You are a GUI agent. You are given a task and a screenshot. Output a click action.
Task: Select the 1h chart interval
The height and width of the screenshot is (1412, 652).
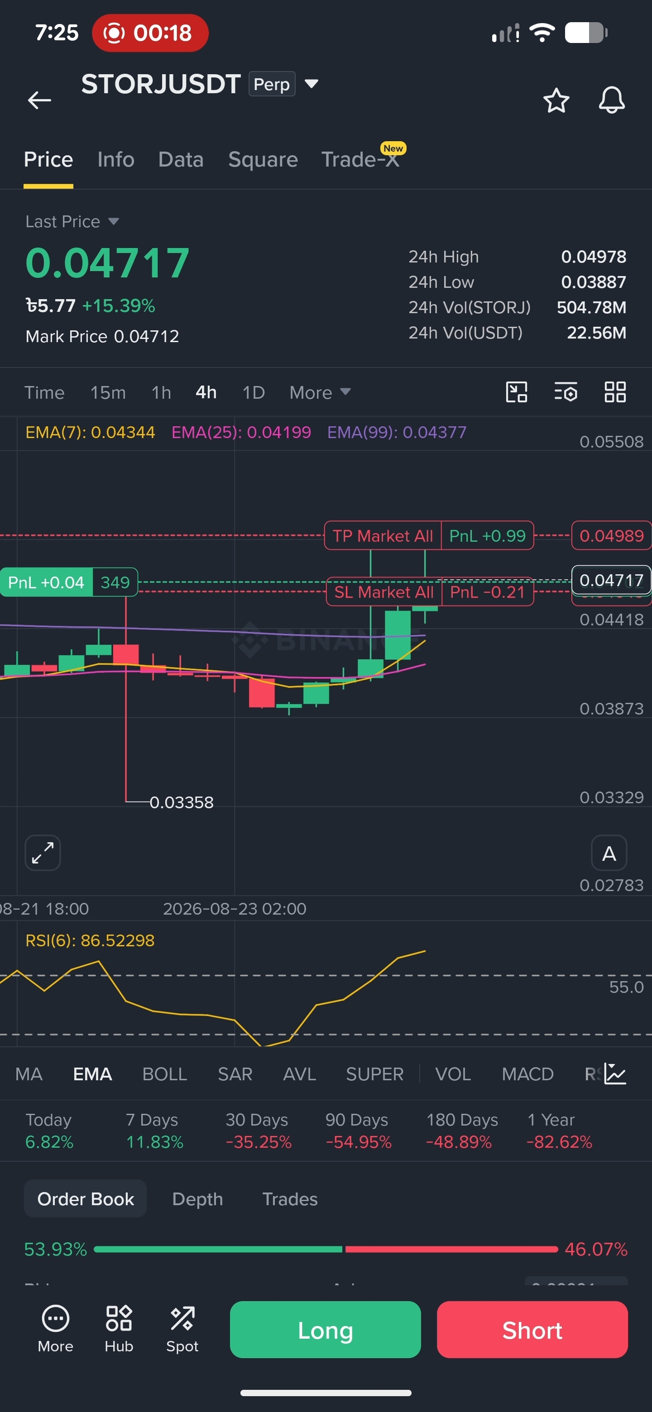tap(161, 392)
